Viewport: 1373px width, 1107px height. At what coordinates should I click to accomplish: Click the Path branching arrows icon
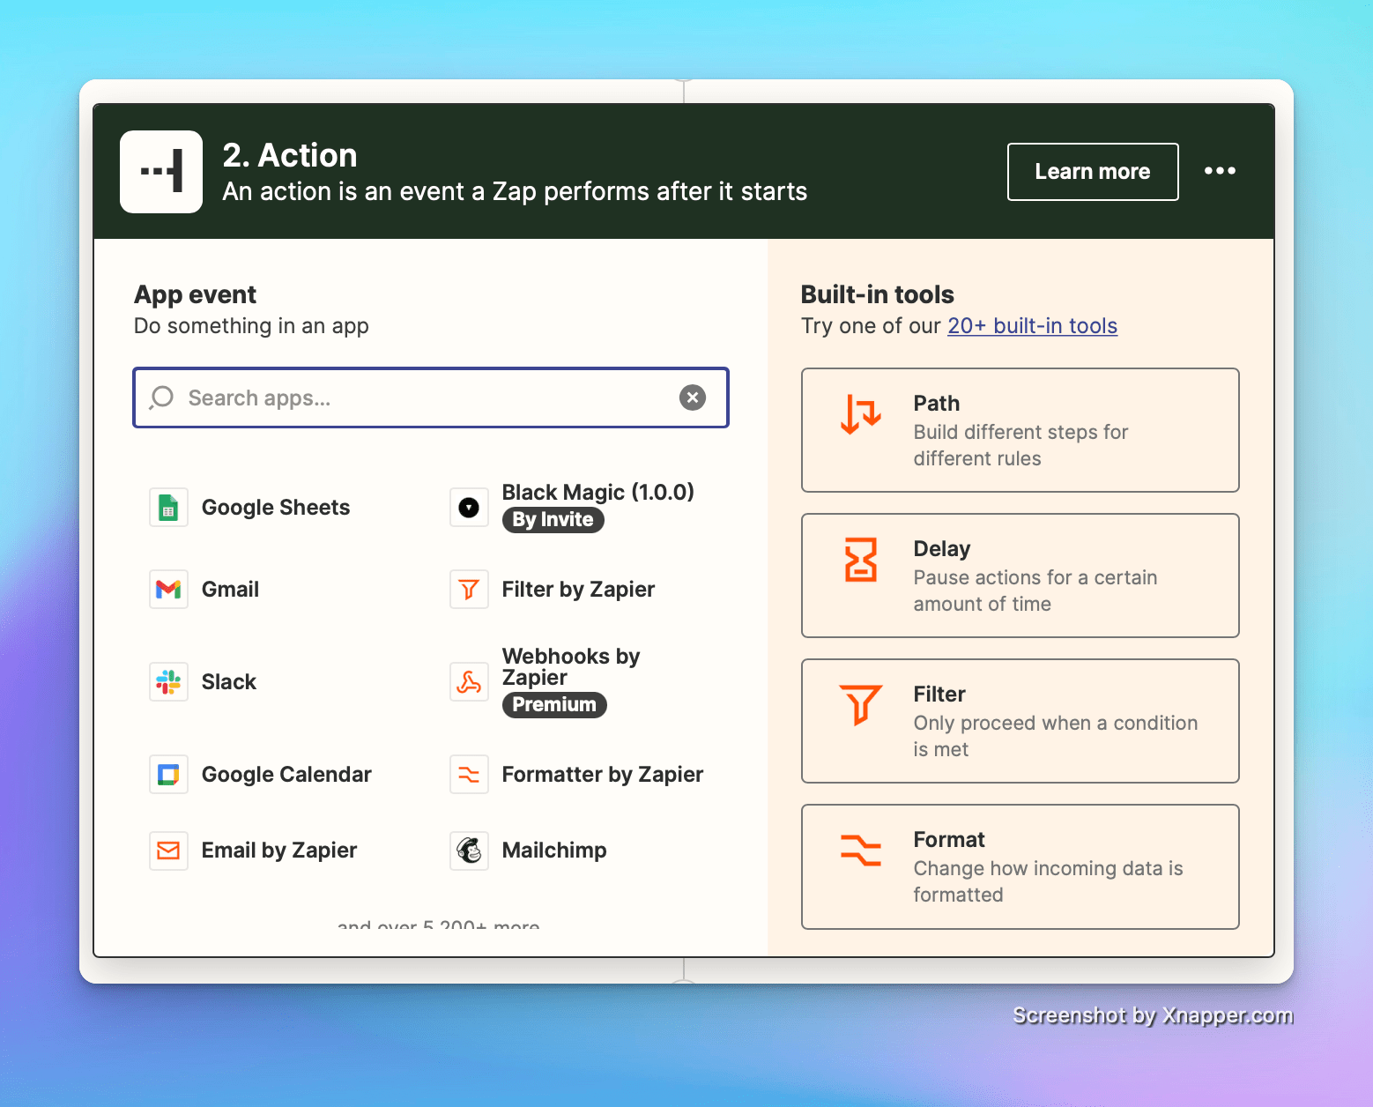pos(861,415)
